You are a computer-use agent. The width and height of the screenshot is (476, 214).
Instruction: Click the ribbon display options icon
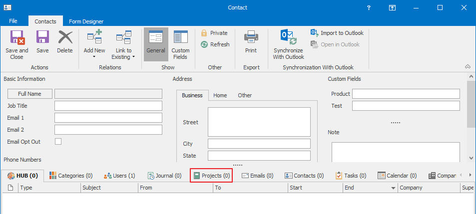click(392, 7)
